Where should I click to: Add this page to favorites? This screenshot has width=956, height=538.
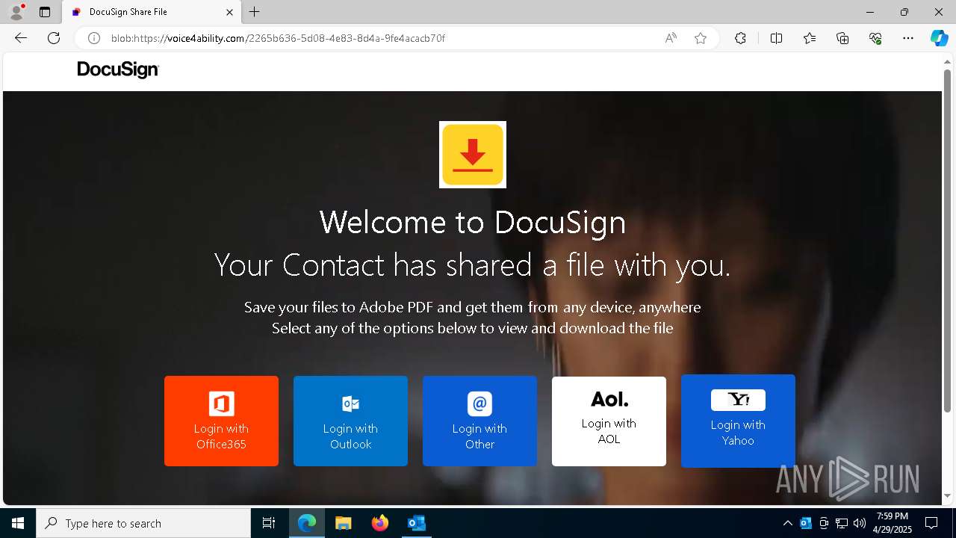[701, 38]
